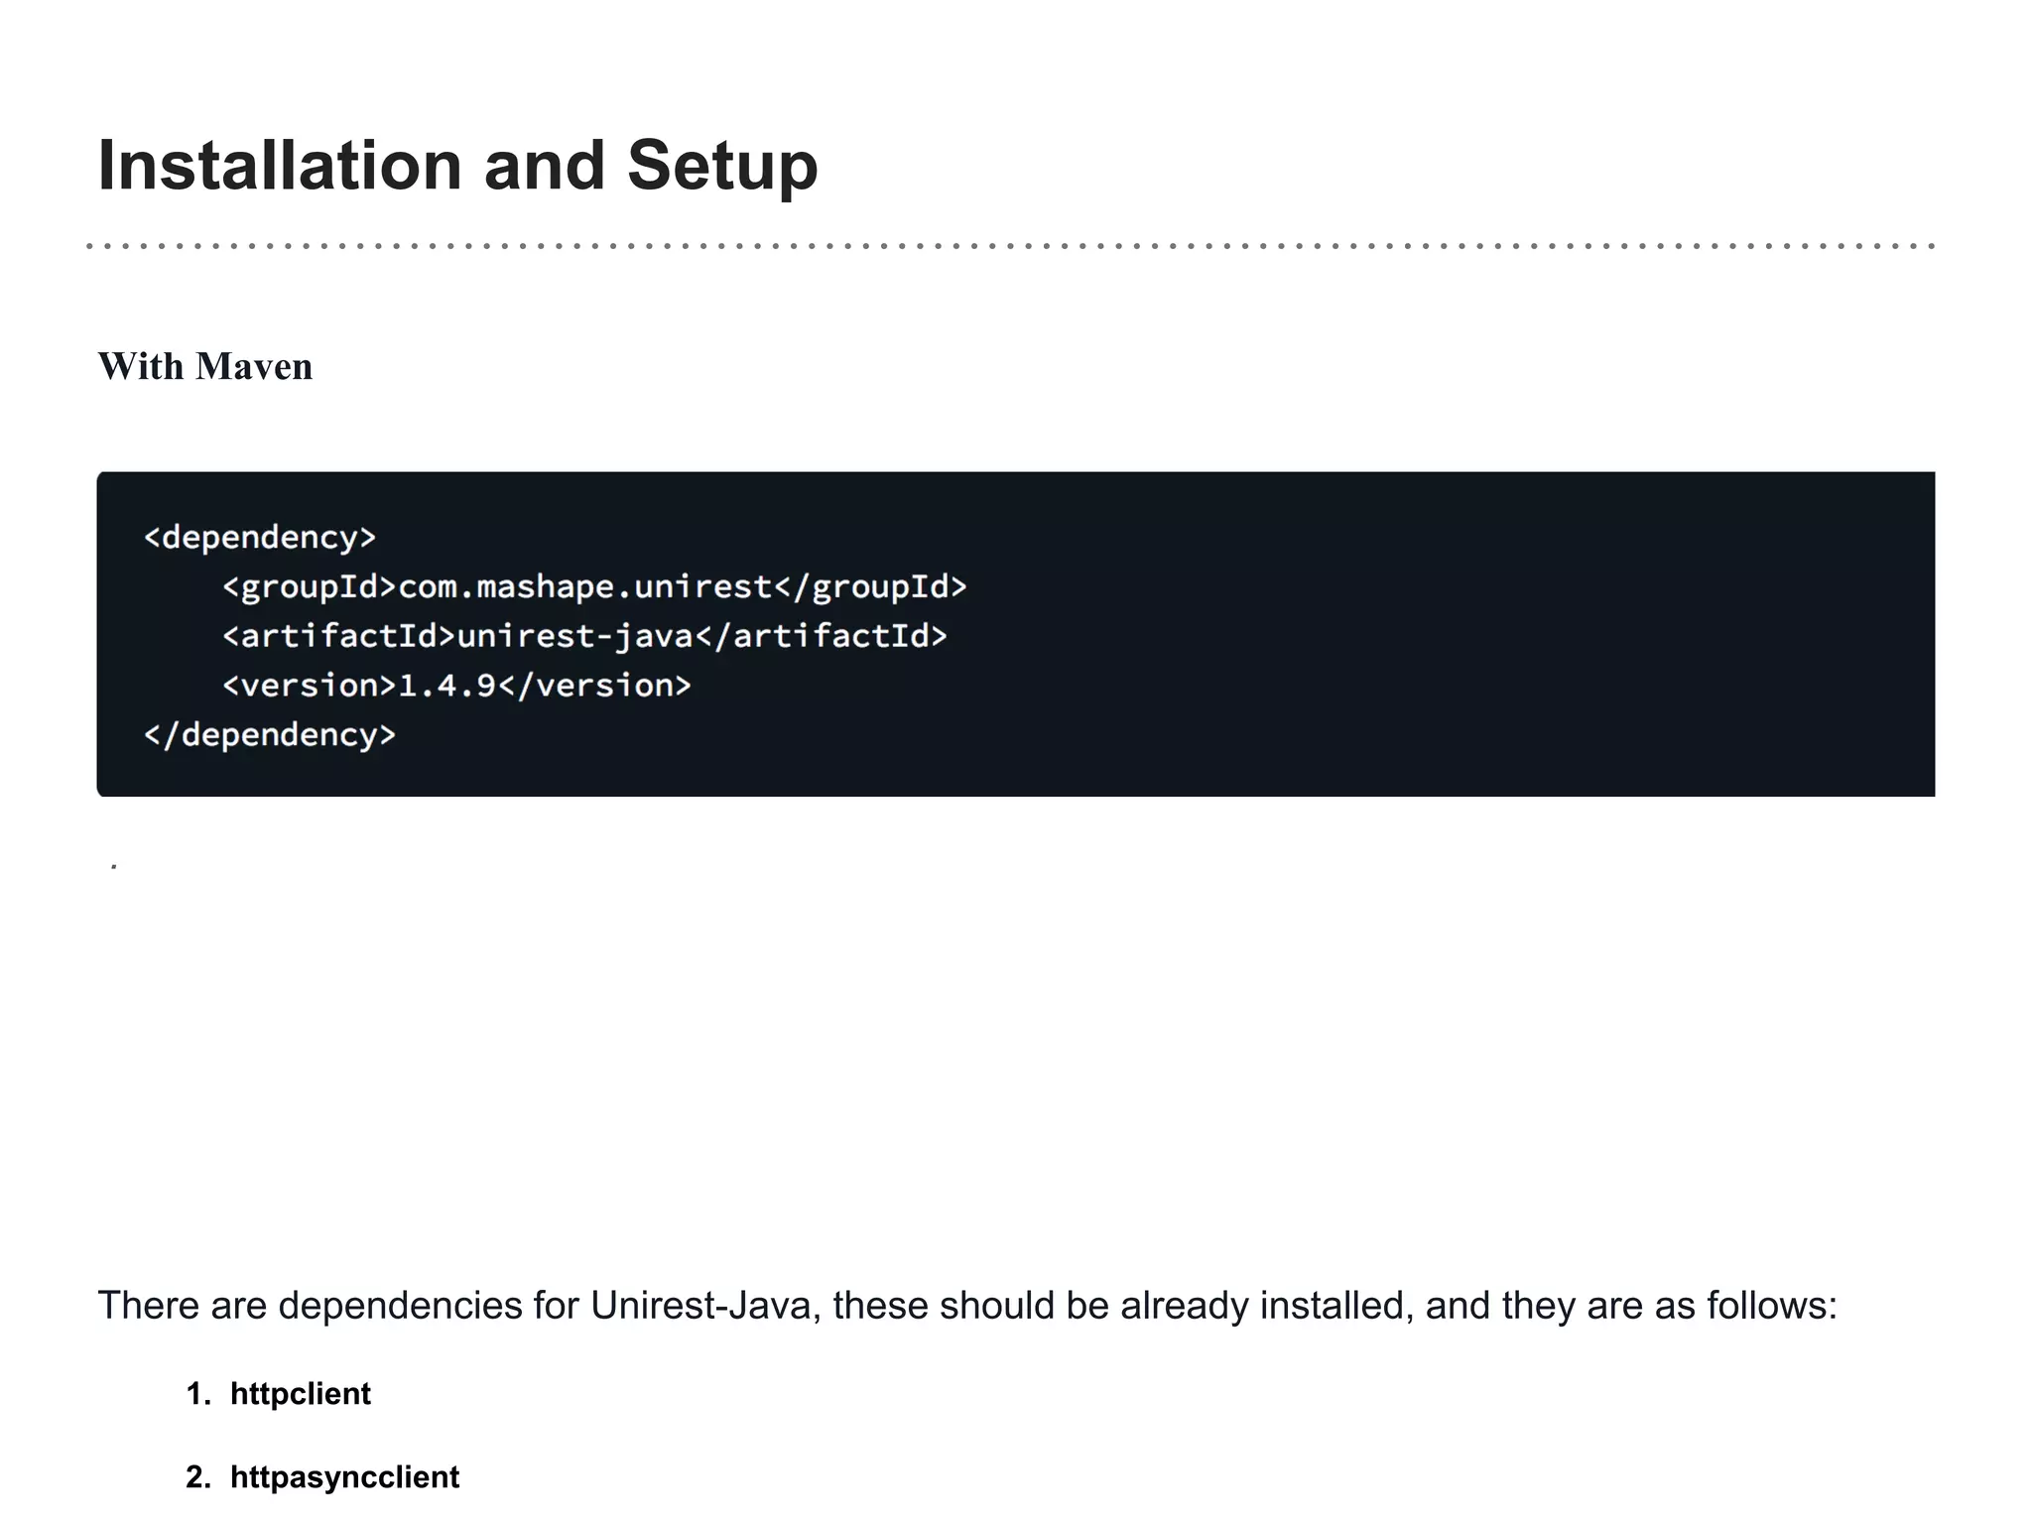Click the opening <dependency> tag line
This screenshot has height=1524, width=2032.
pyautogui.click(x=260, y=538)
